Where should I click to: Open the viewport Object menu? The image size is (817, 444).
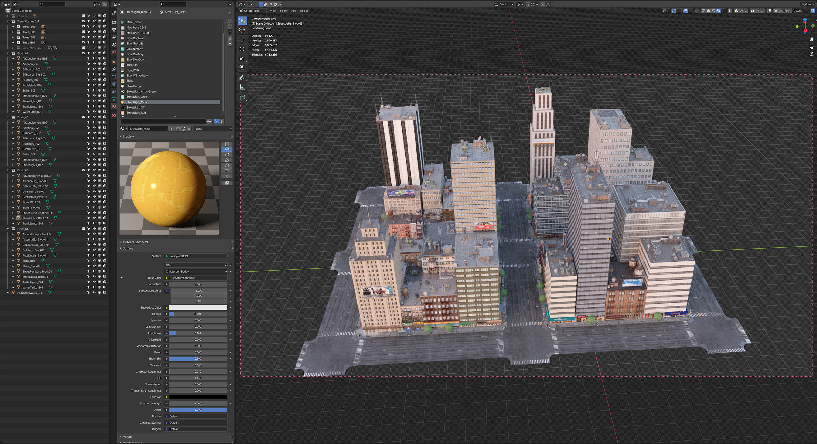[x=304, y=11]
